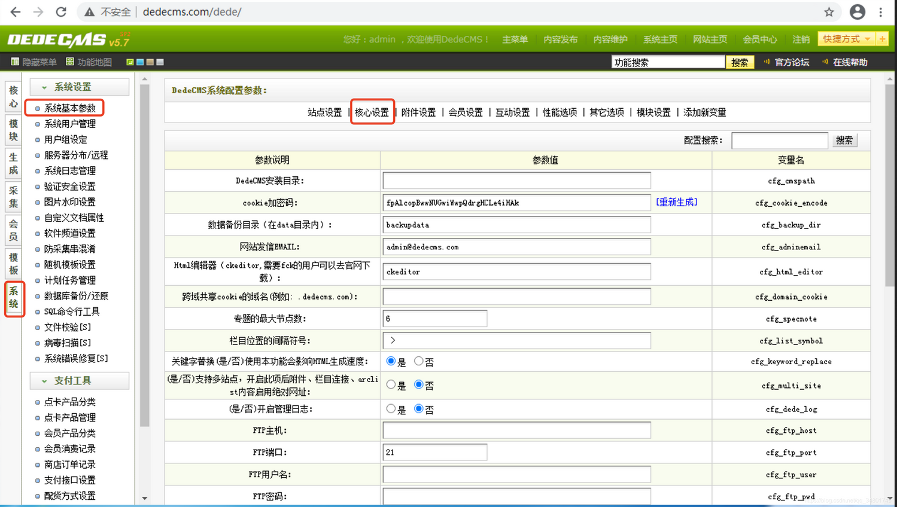The width and height of the screenshot is (897, 507).
Task: Switch to the 站点设置 tab
Action: [x=324, y=112]
